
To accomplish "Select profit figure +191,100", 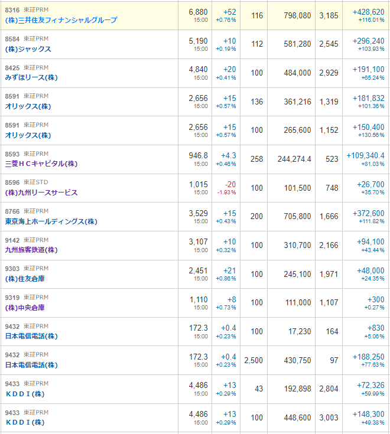I will [x=368, y=70].
